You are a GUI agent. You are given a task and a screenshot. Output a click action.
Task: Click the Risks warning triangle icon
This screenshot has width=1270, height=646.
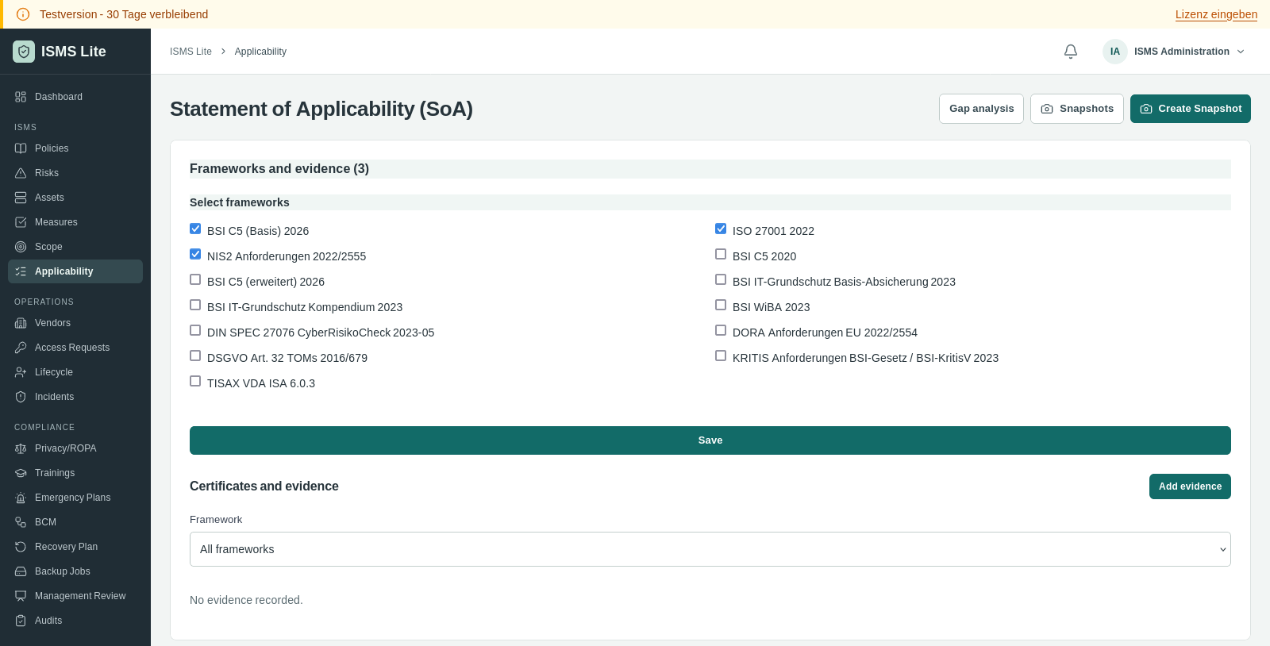tap(21, 173)
